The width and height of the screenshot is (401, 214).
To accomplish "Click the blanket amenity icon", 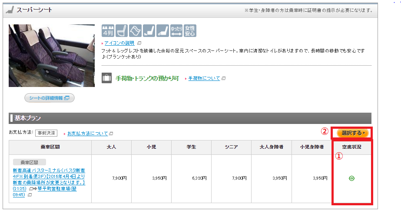I will click(135, 30).
